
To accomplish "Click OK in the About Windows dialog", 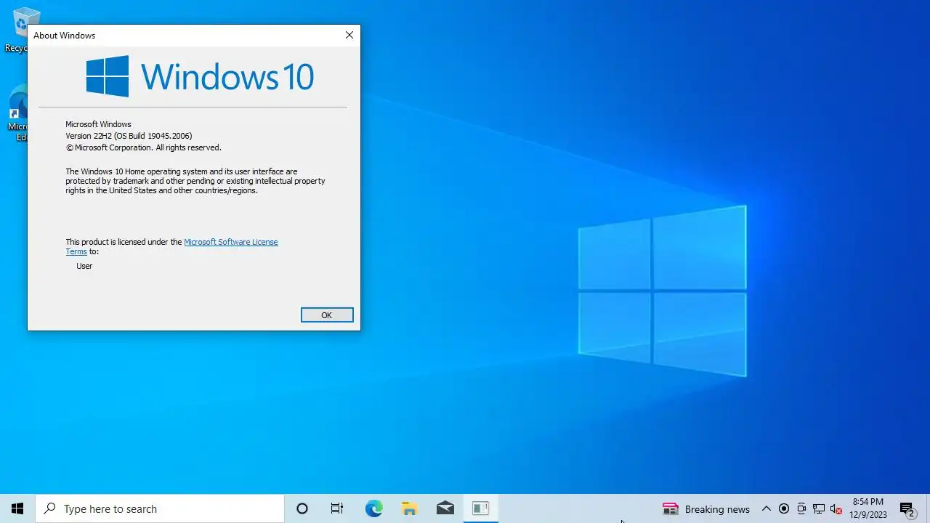I will (327, 315).
